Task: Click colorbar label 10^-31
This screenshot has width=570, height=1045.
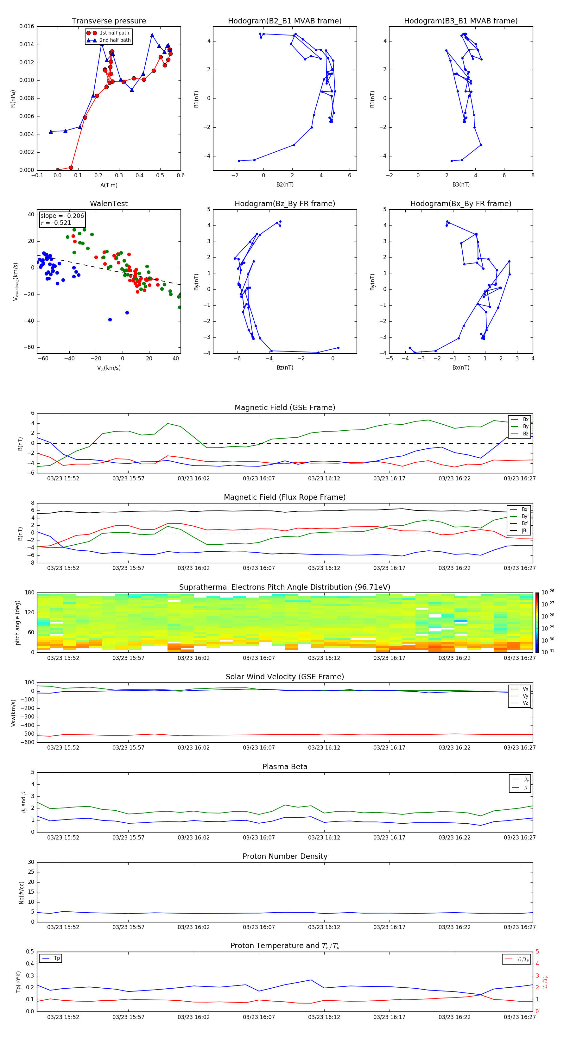Action: click(548, 652)
